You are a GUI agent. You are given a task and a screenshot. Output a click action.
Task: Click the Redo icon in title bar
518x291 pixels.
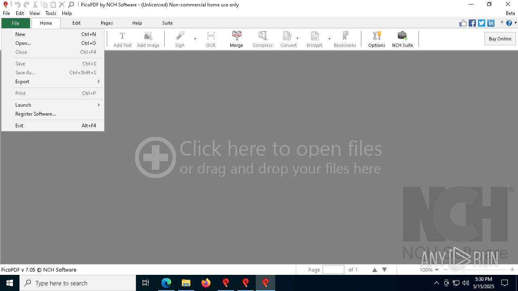[26, 4]
